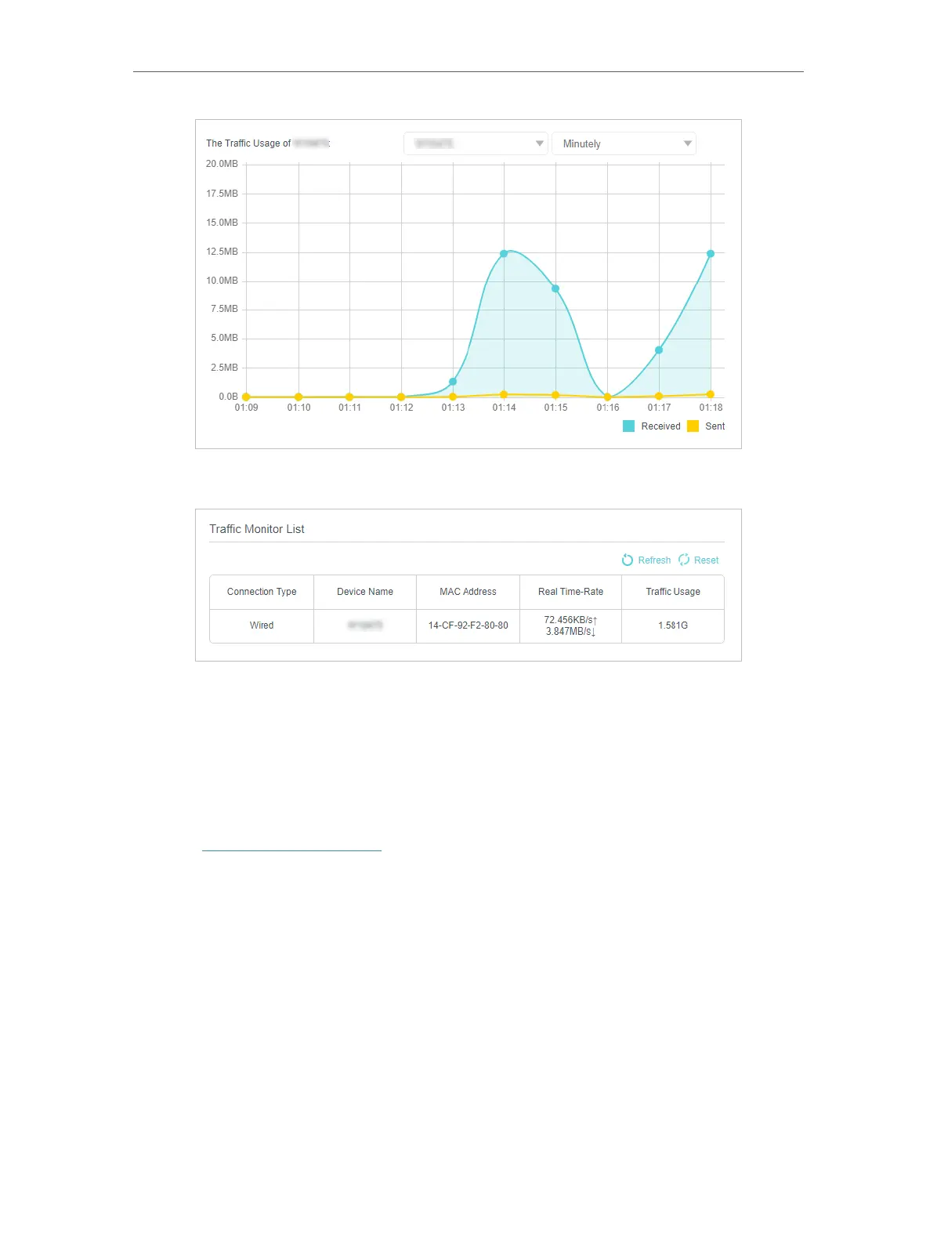Click MAC address 14-CF-92-F2-80-80
This screenshot has height=1240, width=937.
tap(468, 625)
